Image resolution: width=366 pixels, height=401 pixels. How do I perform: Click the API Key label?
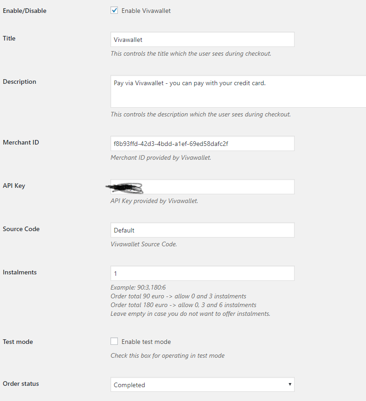(13, 186)
